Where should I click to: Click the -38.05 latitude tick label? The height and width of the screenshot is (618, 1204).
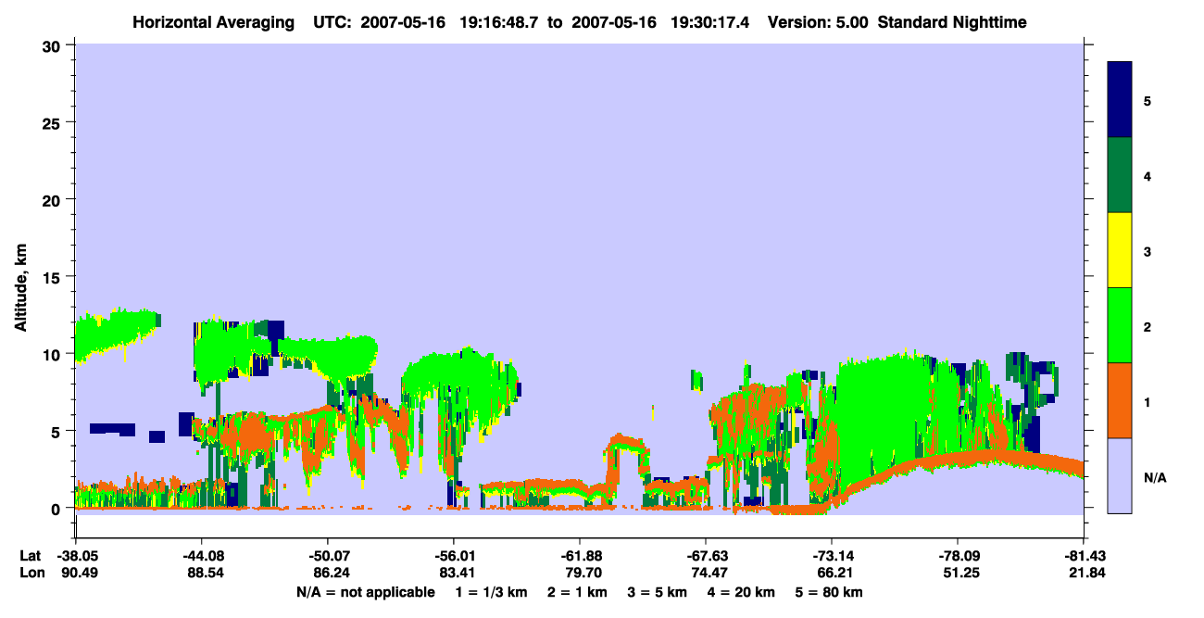[76, 556]
